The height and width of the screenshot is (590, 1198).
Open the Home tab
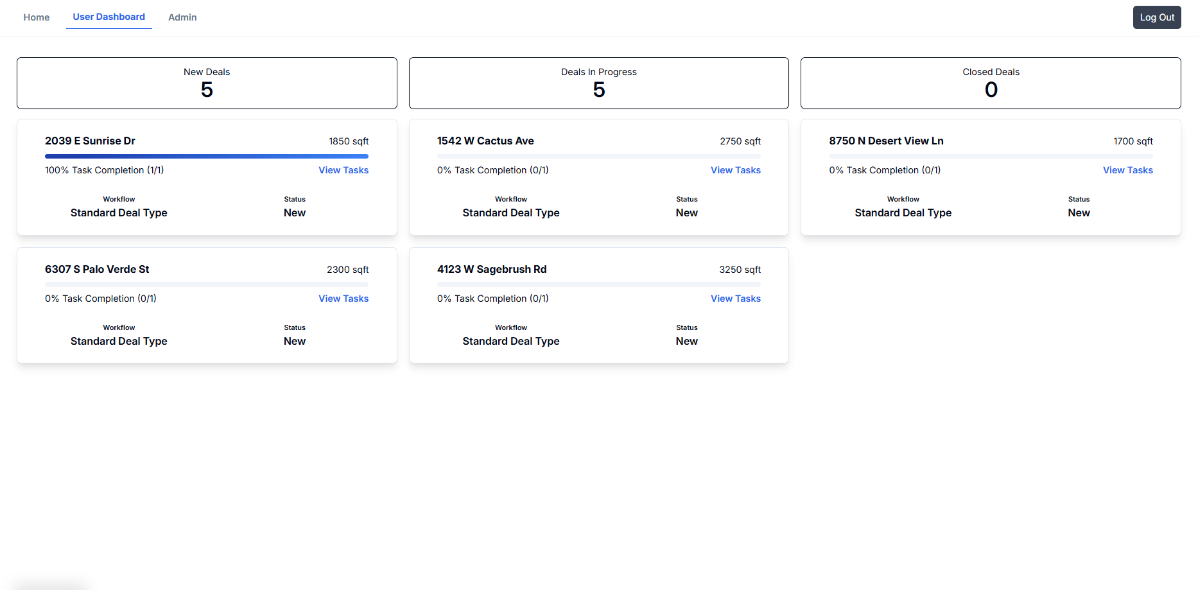click(37, 17)
